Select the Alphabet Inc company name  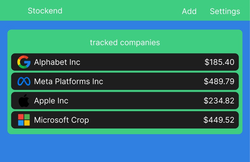[x=57, y=62]
